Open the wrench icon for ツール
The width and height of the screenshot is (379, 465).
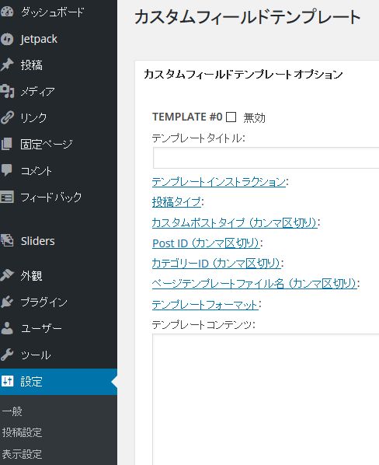click(x=7, y=355)
